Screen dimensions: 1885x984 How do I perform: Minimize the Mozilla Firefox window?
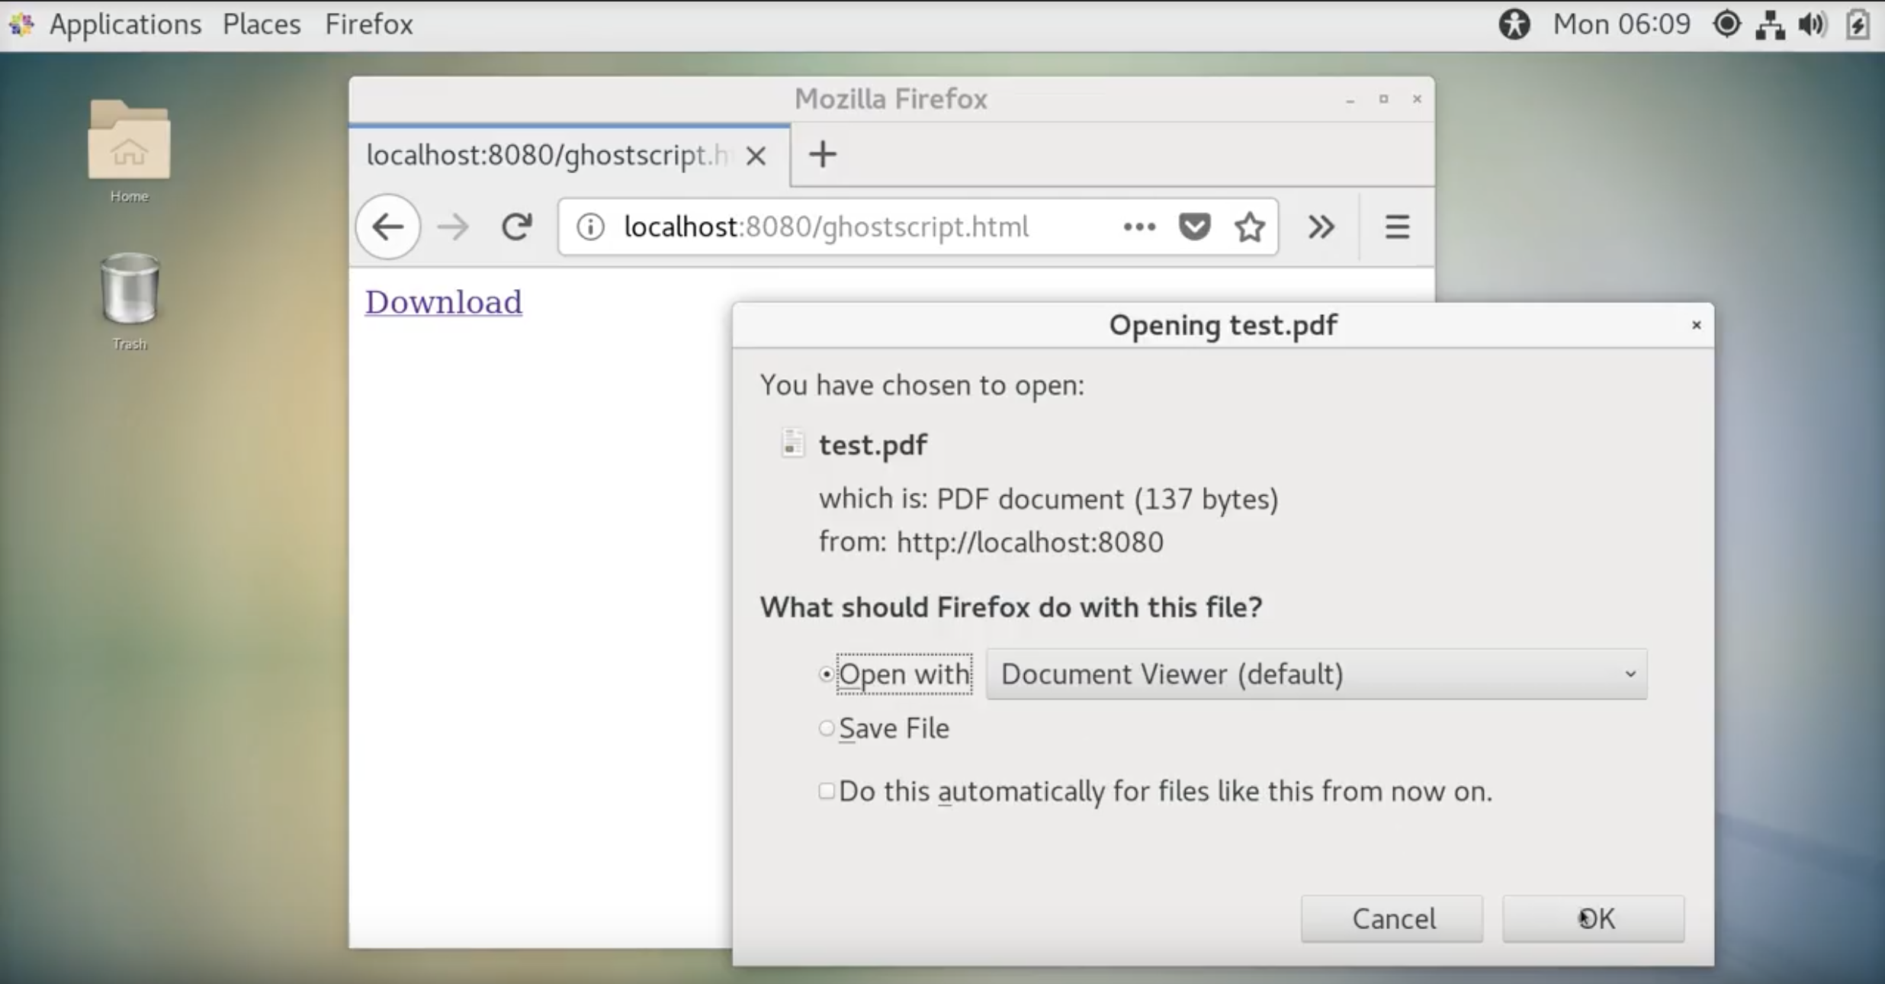(x=1350, y=100)
